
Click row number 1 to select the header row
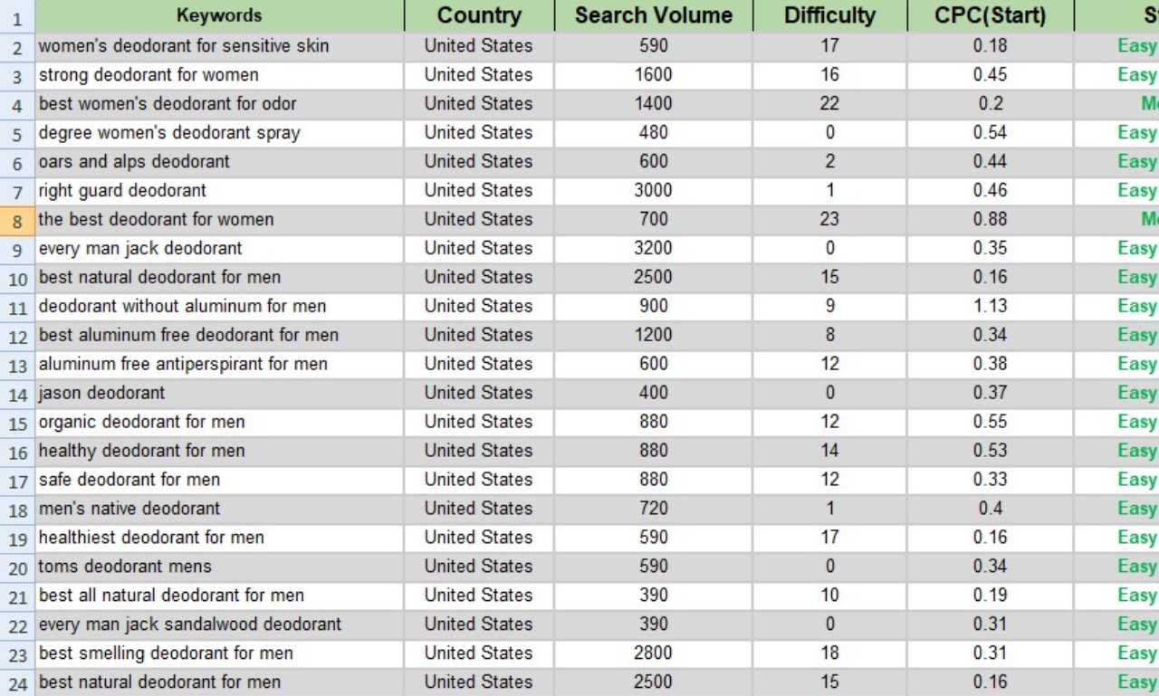click(x=14, y=14)
